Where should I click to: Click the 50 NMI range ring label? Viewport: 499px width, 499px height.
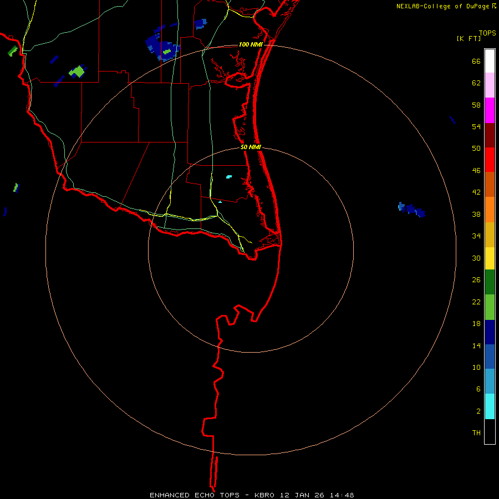[x=251, y=147]
